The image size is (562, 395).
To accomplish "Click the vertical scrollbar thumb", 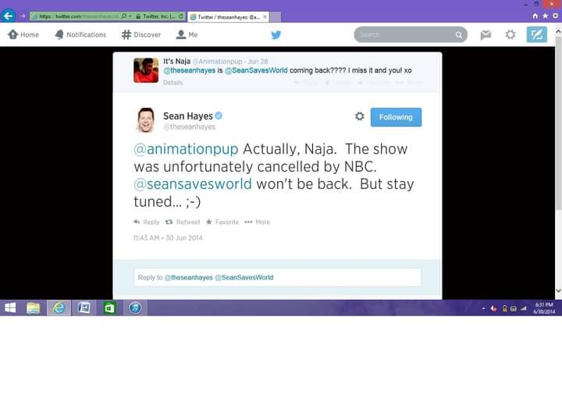I will [x=558, y=122].
